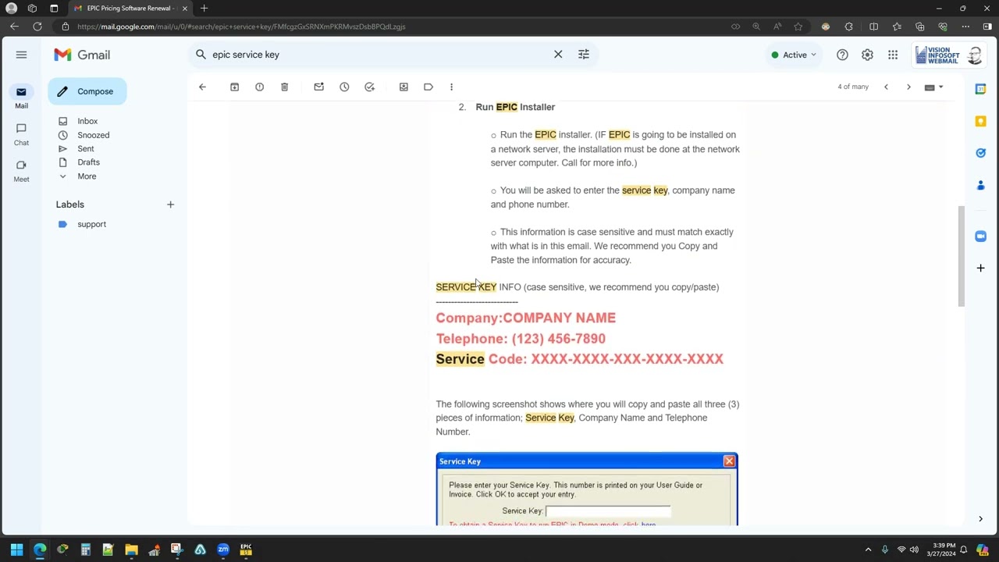The image size is (999, 562).
Task: Close the Service Key dialog screenshot X
Action: tap(729, 461)
